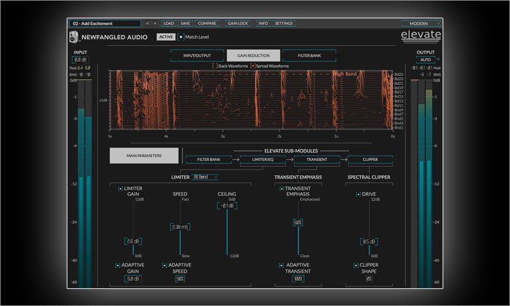Switch to the INPUT/OUTPUT display tab
Screen dimensions: 510x306
[197, 56]
